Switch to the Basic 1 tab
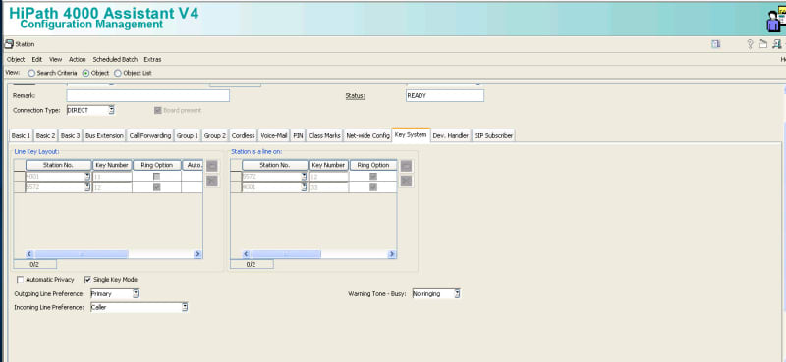The image size is (786, 362). click(21, 135)
